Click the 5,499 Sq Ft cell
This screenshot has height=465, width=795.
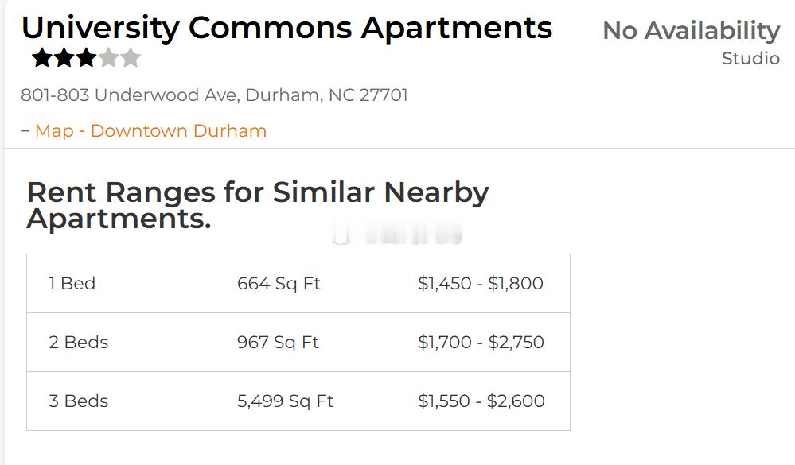286,401
